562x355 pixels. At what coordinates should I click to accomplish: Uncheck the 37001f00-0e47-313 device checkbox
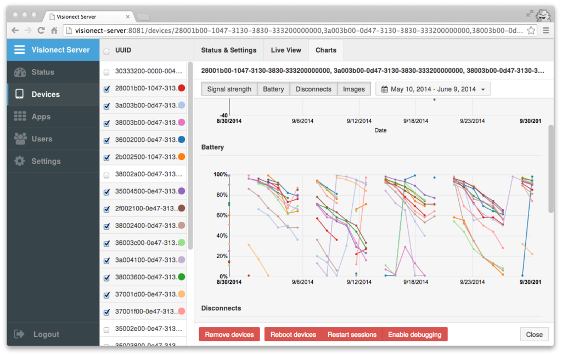click(106, 312)
